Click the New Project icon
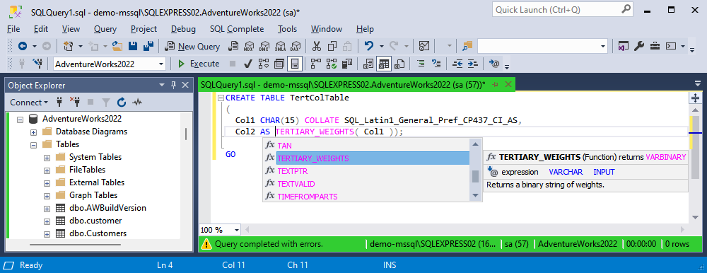Viewport: 707px width, 273px height. (68, 46)
